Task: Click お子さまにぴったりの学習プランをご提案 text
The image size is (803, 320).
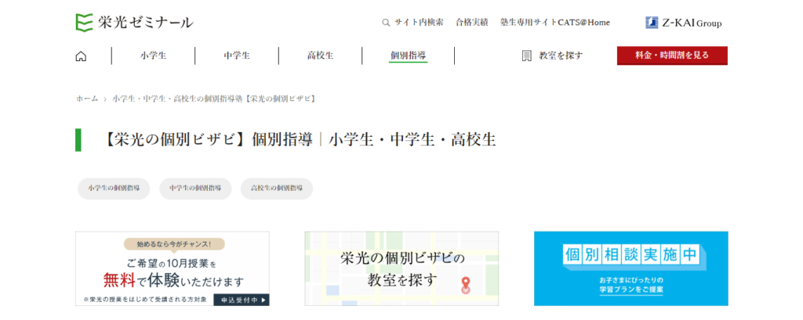Action: click(x=631, y=285)
